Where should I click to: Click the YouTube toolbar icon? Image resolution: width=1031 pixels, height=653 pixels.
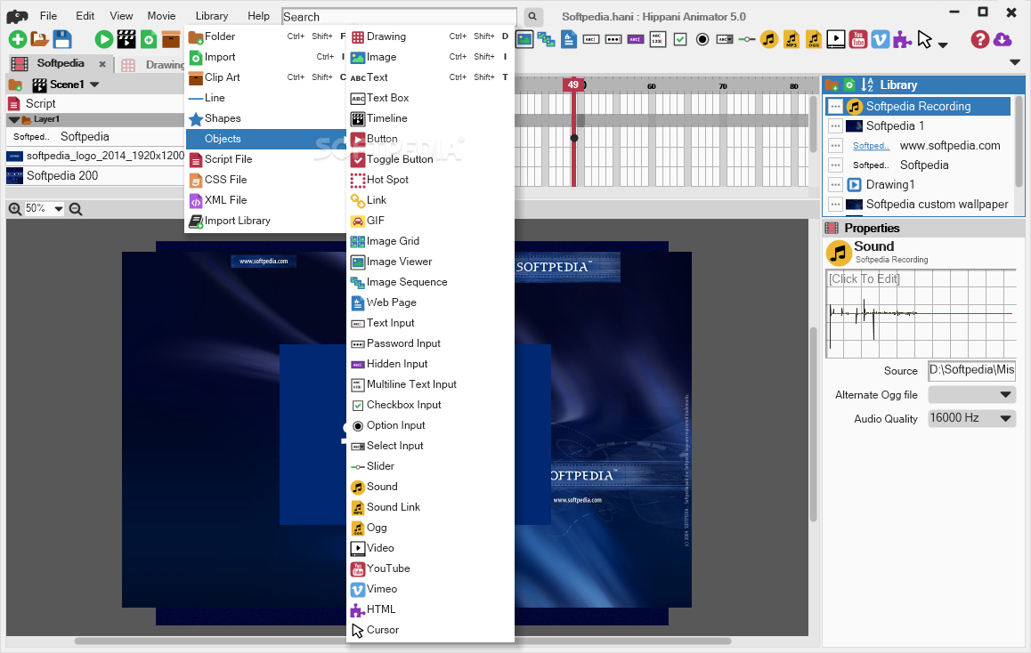coord(858,39)
